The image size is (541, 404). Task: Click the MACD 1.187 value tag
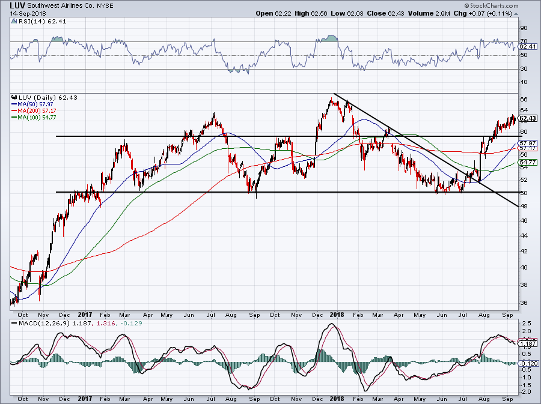tap(527, 343)
